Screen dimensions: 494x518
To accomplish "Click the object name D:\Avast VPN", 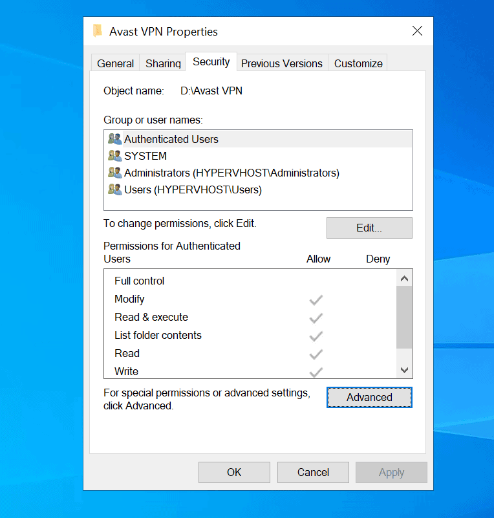I will click(211, 91).
